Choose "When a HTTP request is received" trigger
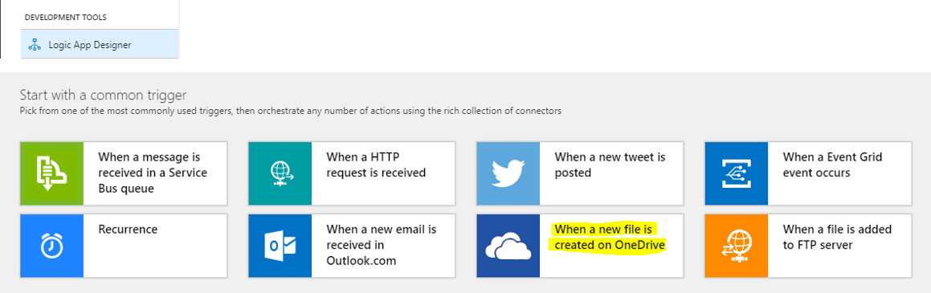Viewport: 931px width, 293px height. (x=376, y=165)
